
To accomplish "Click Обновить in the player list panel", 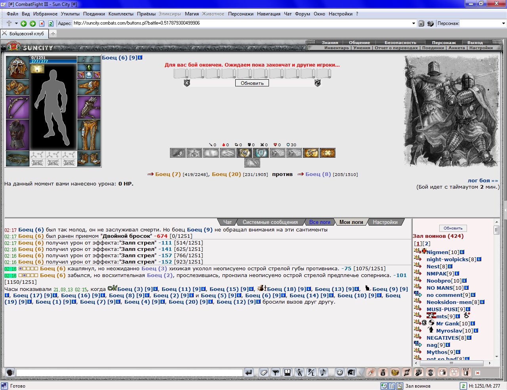I will pos(453,228).
